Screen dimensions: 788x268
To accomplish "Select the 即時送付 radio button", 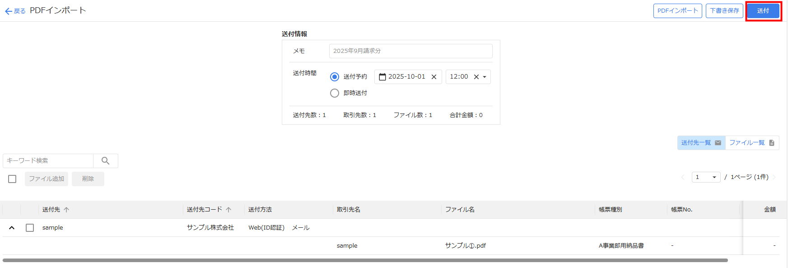I will coord(335,93).
